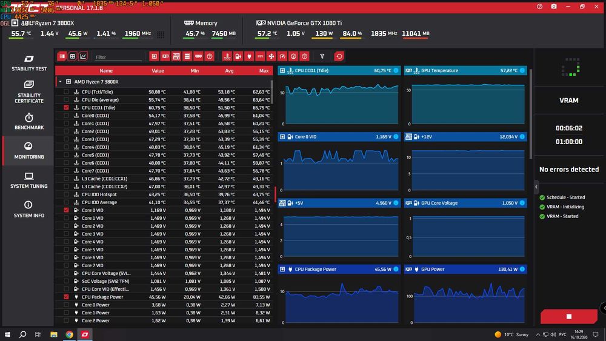
Task: Click the blue dot on +12V graph header
Action: tap(522, 137)
